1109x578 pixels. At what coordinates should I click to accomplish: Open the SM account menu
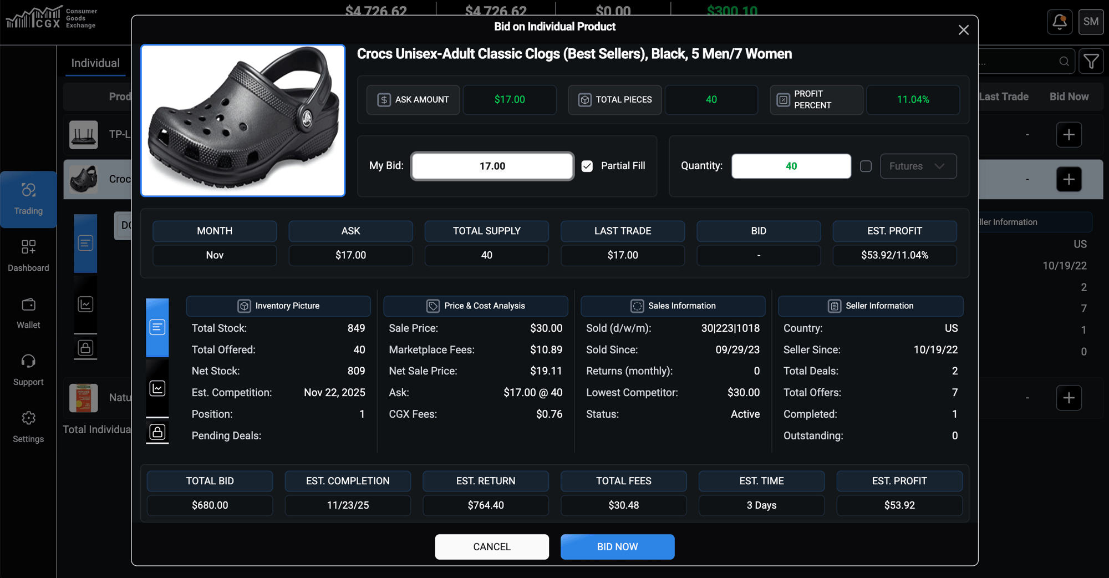click(1091, 22)
